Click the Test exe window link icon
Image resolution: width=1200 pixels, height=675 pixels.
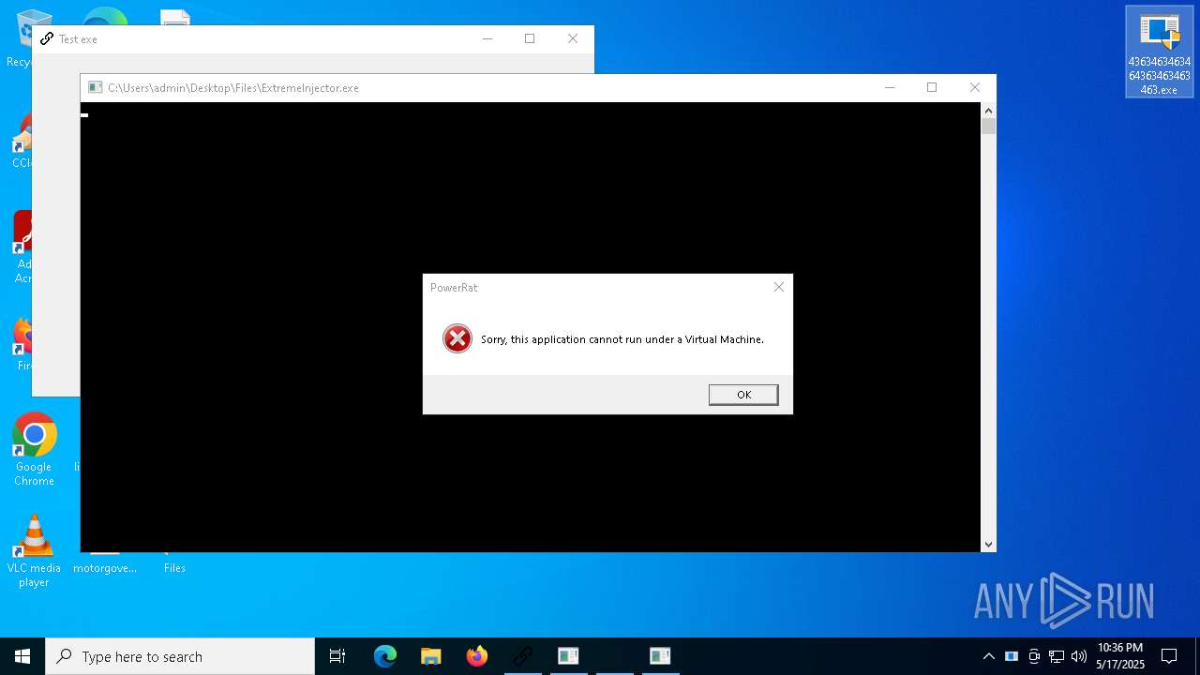47,39
